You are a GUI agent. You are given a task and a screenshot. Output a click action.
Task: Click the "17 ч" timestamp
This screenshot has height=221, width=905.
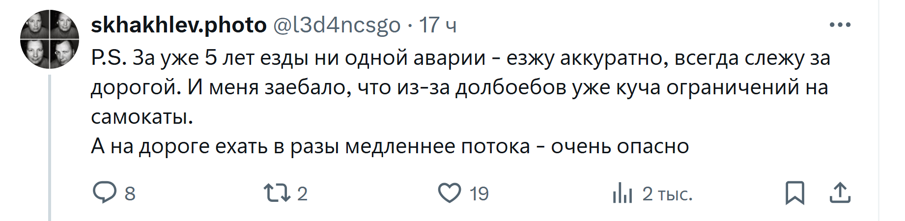pyautogui.click(x=438, y=25)
